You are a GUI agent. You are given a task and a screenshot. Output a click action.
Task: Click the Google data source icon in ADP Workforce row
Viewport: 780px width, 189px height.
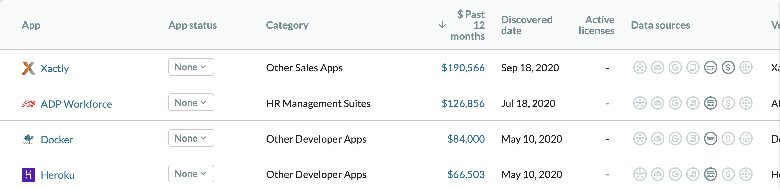coord(675,103)
